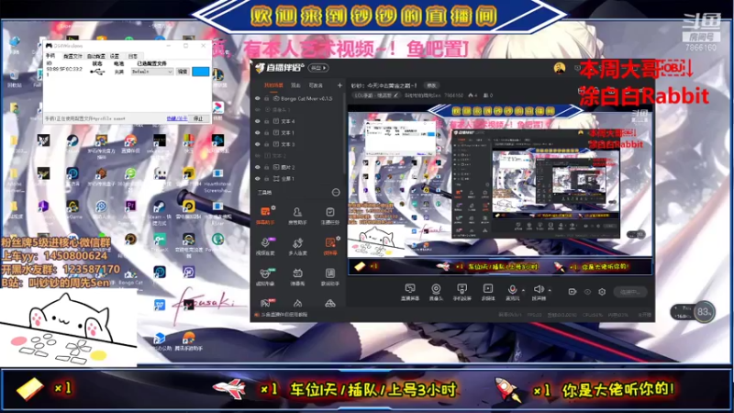The width and height of the screenshot is (734, 413).
Task: Click the 回收站 recycle bin desktop icon
Action: point(14,78)
